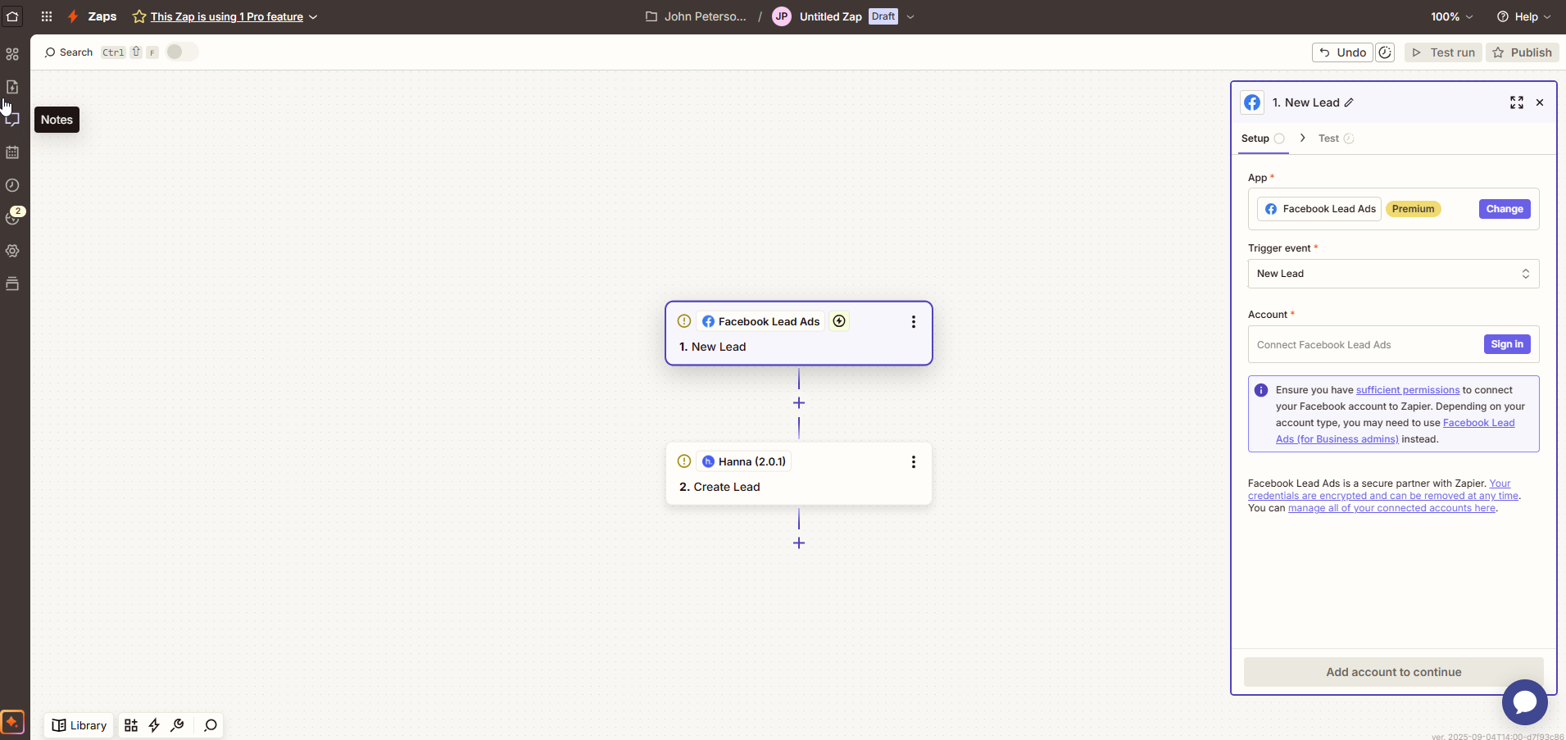Open the Library panel
Viewport: 1566px width, 740px height.
click(x=79, y=725)
